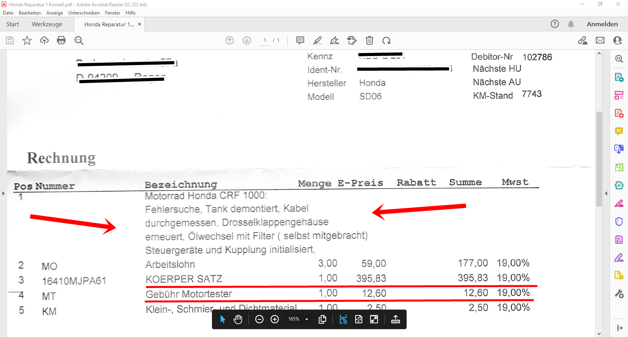Click the page number input field

pos(265,40)
